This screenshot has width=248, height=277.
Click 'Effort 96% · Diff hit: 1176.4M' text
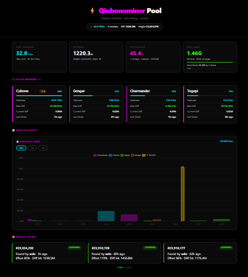pos(187,258)
